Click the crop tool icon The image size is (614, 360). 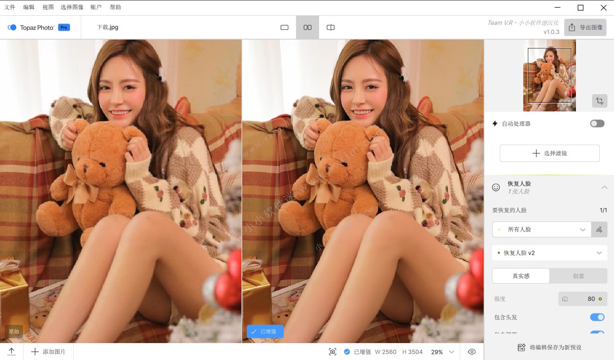coord(600,101)
